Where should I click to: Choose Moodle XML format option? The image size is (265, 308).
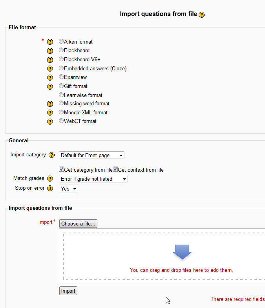point(61,112)
